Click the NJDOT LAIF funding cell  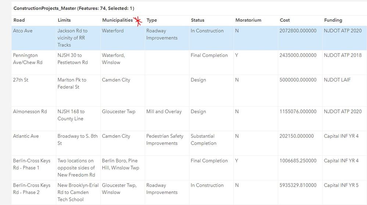click(337, 80)
